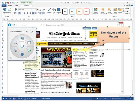
Task: Click the magnifier zoom tool in status bar
Action: (x=101, y=99)
